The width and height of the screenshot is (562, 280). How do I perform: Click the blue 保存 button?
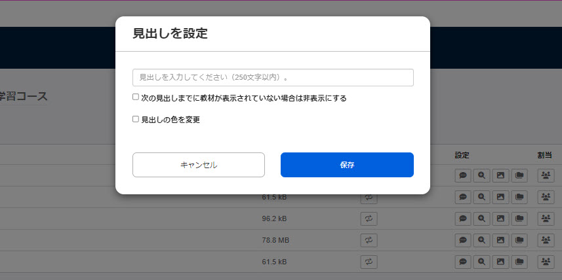tap(347, 165)
